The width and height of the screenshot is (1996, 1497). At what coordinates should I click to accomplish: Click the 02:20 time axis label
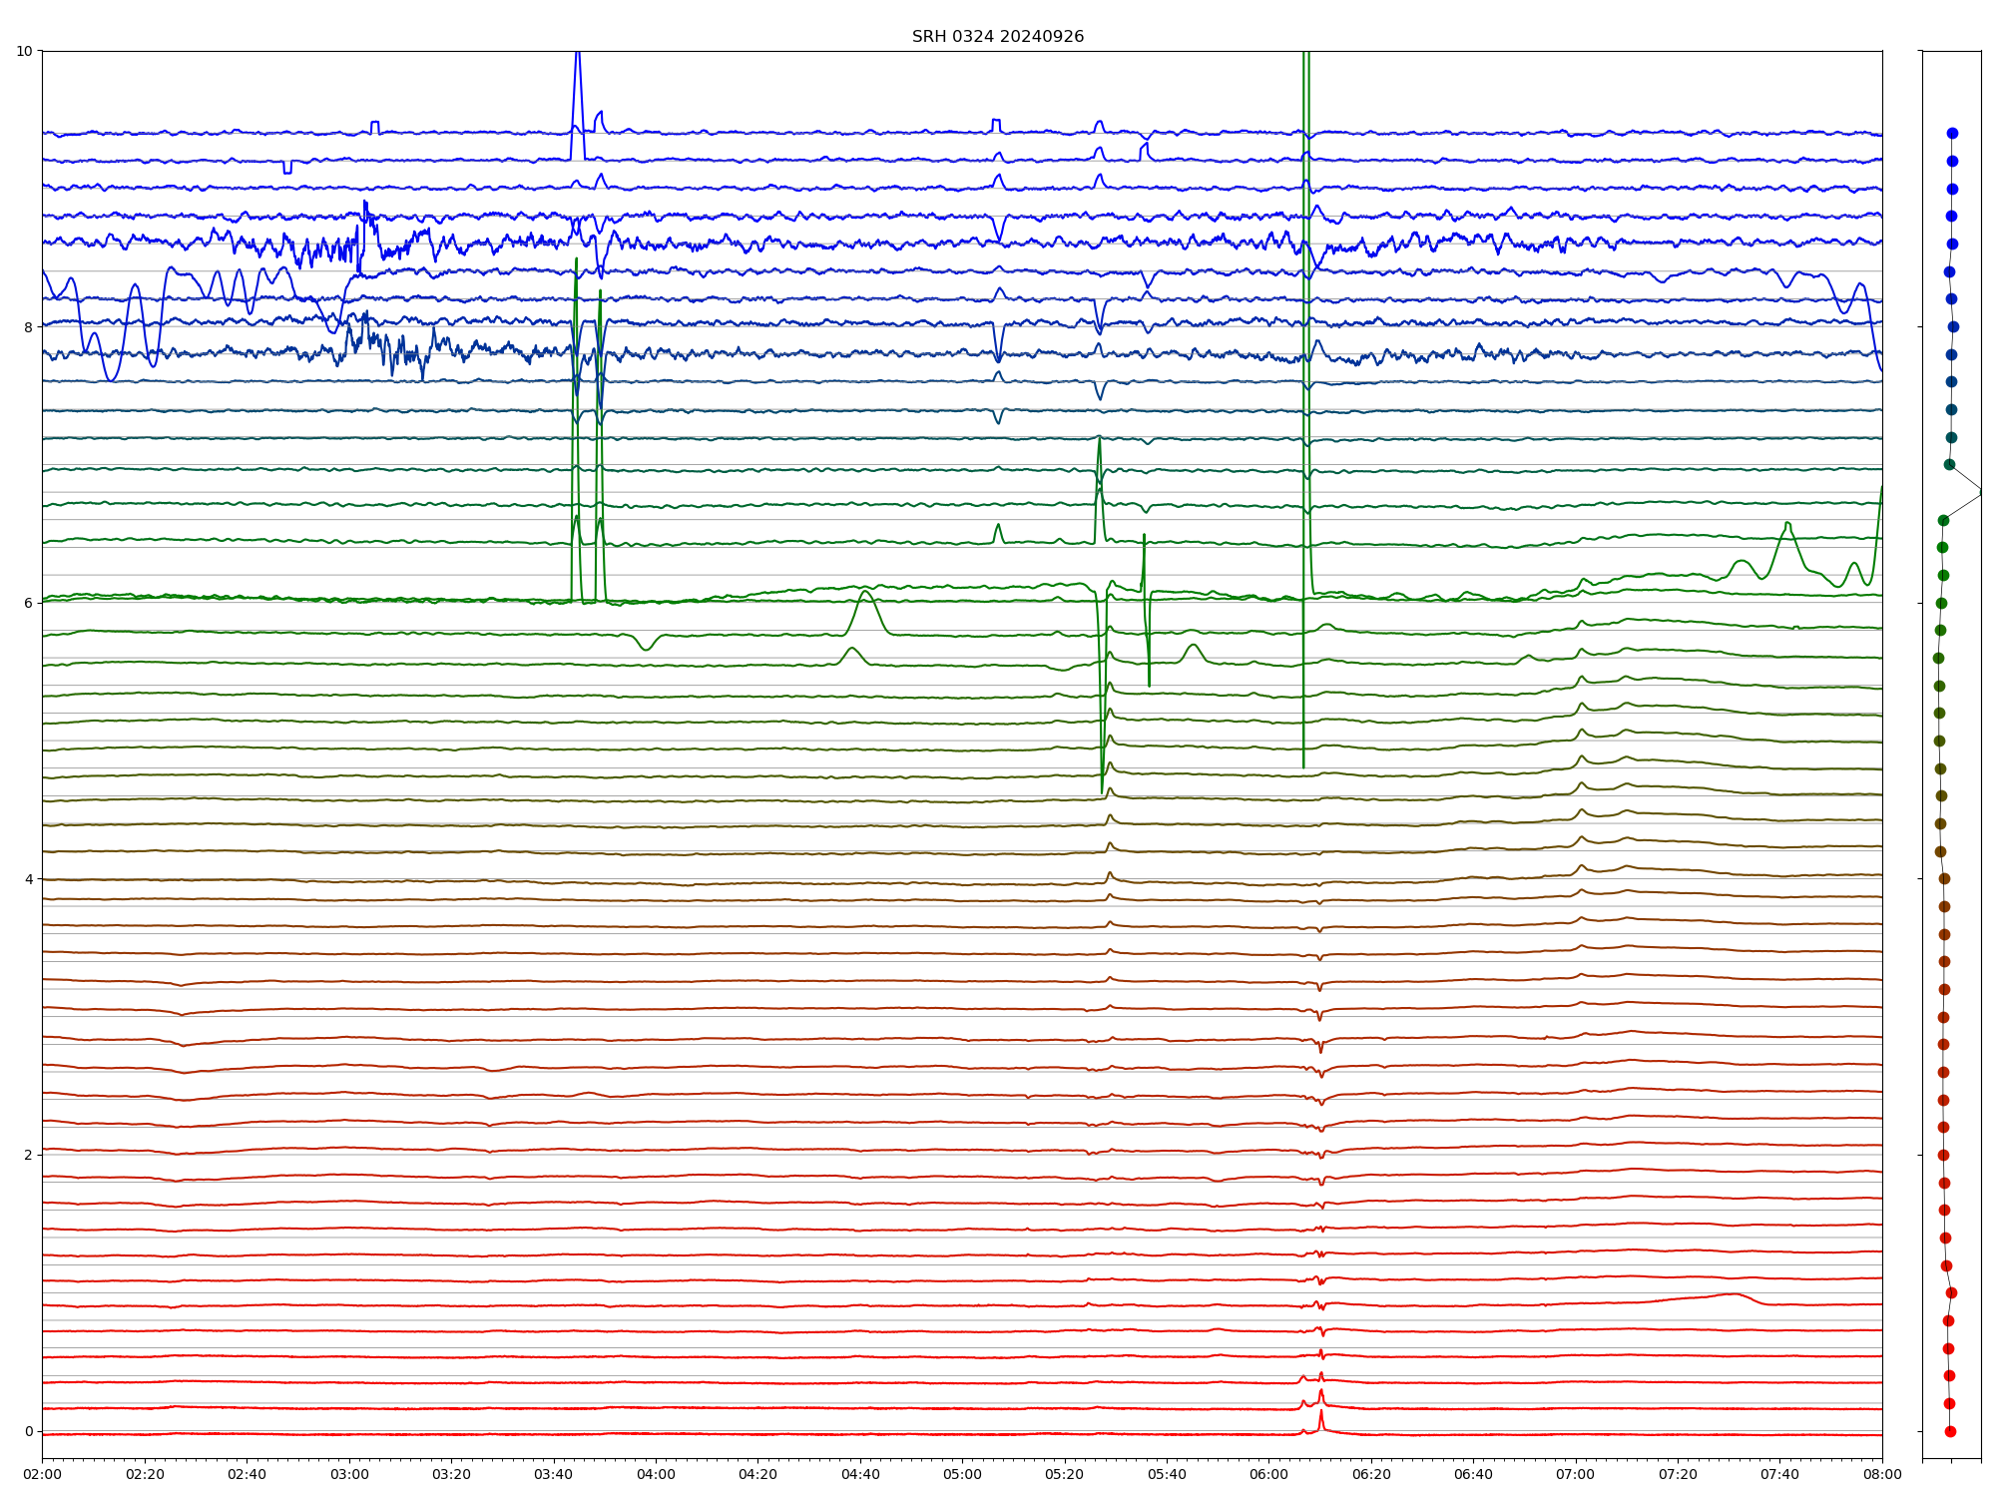pos(145,1474)
